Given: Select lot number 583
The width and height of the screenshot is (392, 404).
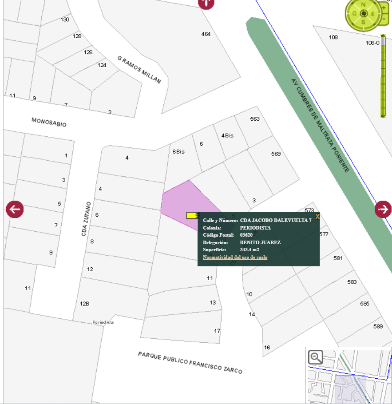Looking at the screenshot, I should click(x=352, y=282).
